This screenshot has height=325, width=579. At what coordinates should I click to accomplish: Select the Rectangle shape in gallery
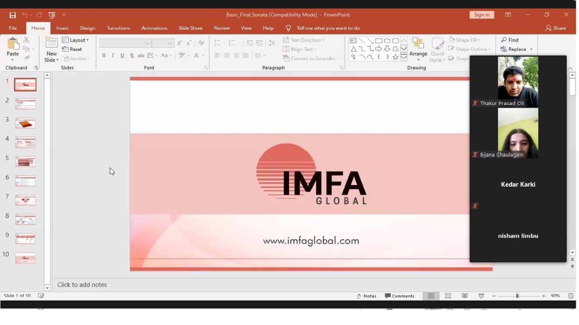coord(379,41)
